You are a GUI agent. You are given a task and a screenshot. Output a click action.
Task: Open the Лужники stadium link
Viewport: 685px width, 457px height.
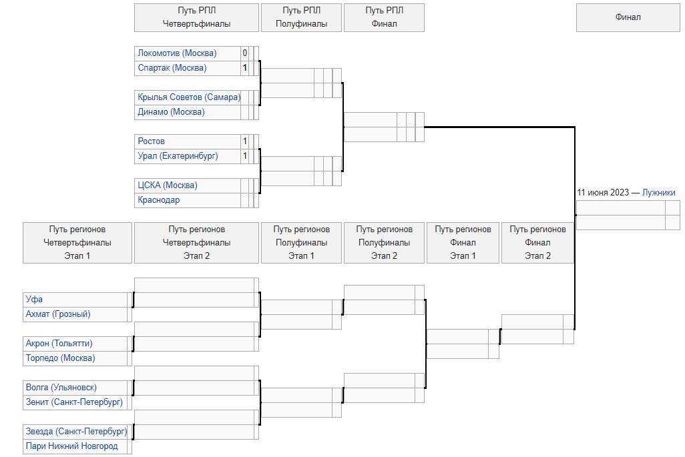[659, 193]
